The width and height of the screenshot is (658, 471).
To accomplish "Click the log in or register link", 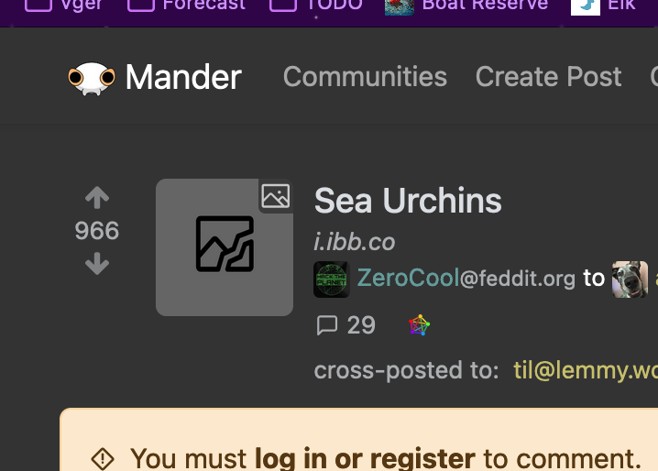I will (x=365, y=458).
